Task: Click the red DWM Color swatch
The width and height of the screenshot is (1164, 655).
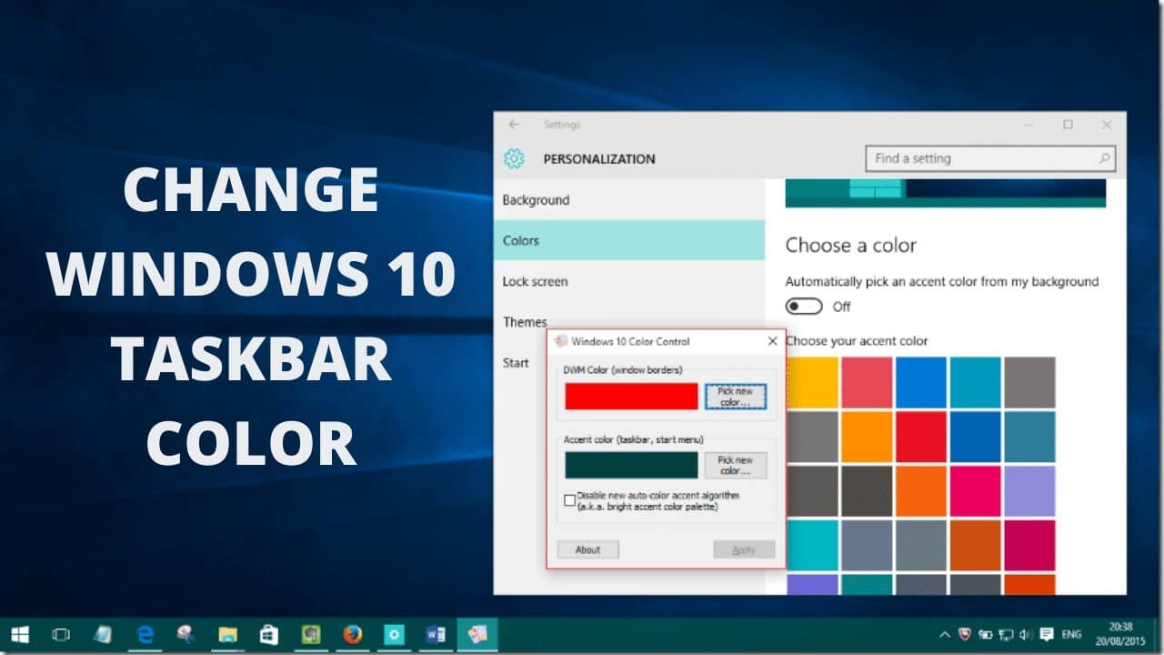Action: tap(631, 397)
